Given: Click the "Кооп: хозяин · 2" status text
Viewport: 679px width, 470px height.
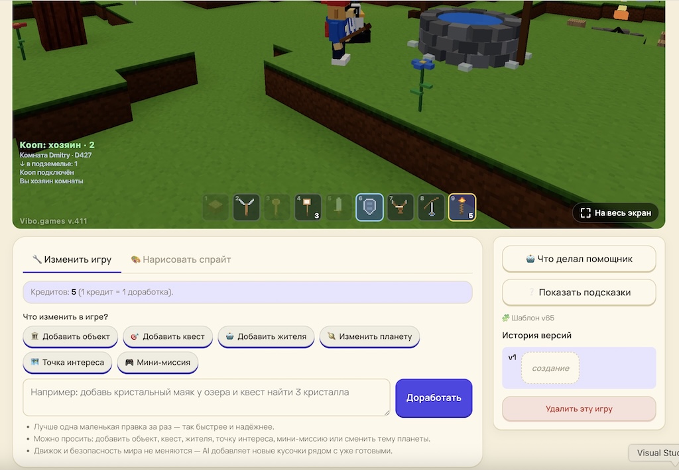Looking at the screenshot, I should 57,145.
